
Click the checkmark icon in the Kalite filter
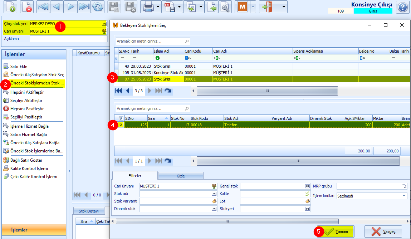308,194
